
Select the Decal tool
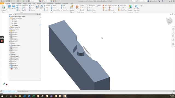coord(31,6)
